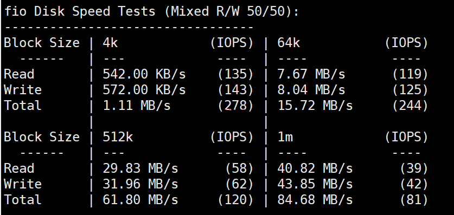The image size is (454, 215).
Task: Select the 64k write speed 8.04 MB/s
Action: click(x=311, y=90)
